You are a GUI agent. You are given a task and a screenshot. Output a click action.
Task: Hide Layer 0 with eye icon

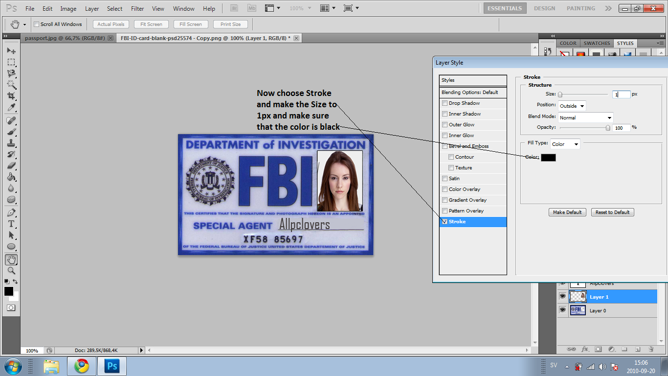coord(562,310)
